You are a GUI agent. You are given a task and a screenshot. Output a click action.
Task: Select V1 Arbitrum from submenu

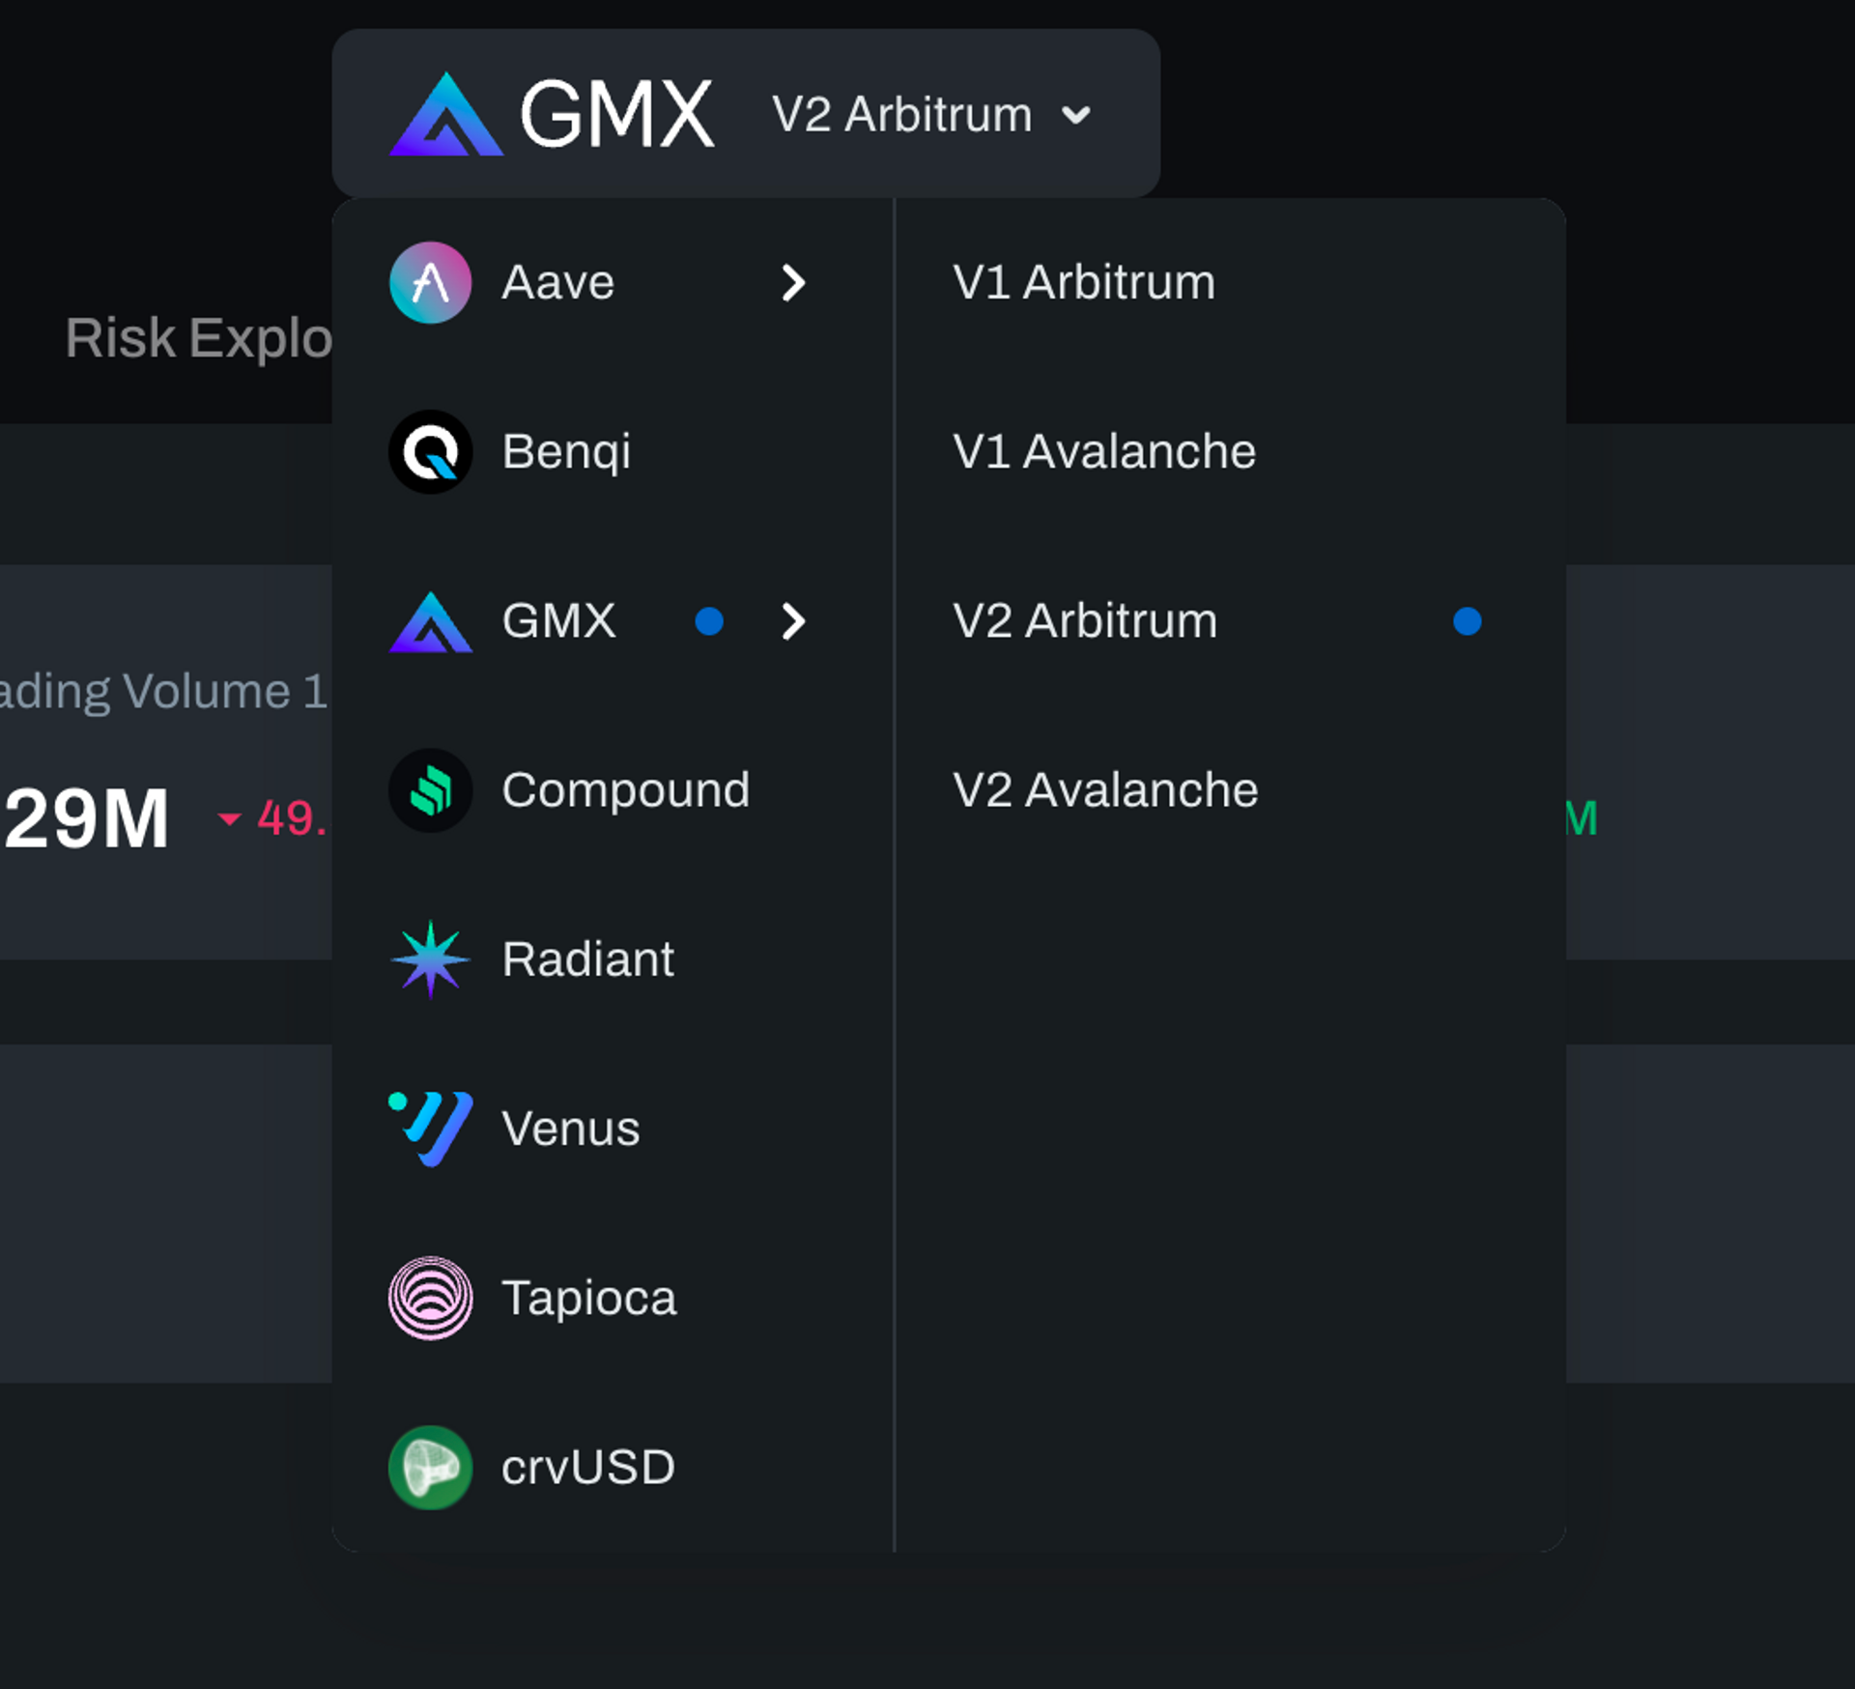[1083, 283]
